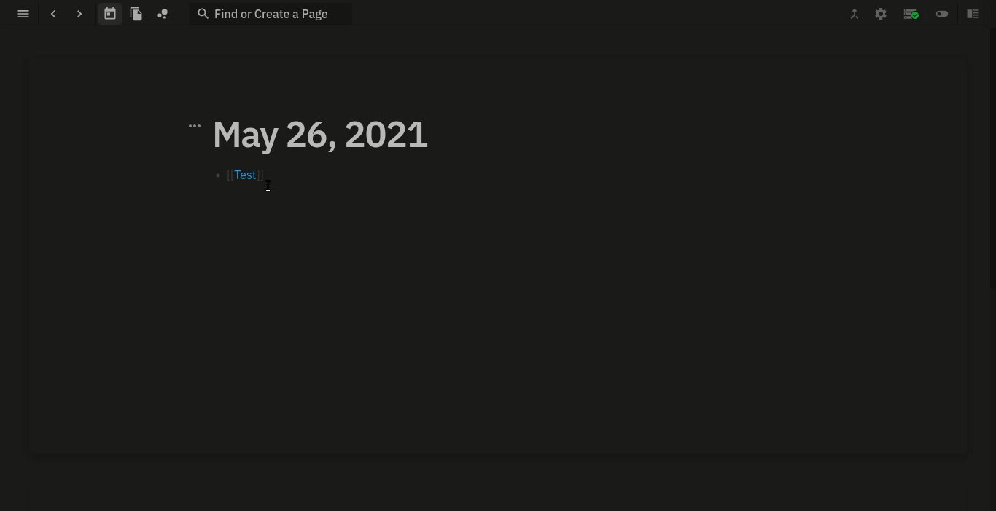Click the vertical scrollbar on right edge
996x511 pixels.
coord(992,160)
